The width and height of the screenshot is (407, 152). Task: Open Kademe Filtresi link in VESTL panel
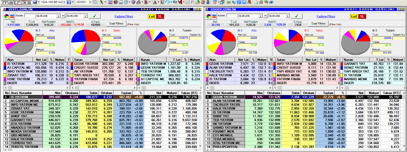tap(124, 16)
